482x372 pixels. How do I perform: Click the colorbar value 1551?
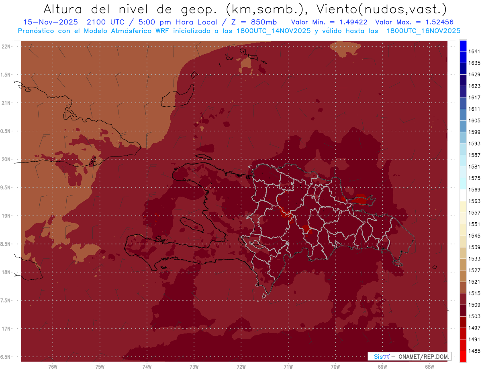pyautogui.click(x=474, y=224)
